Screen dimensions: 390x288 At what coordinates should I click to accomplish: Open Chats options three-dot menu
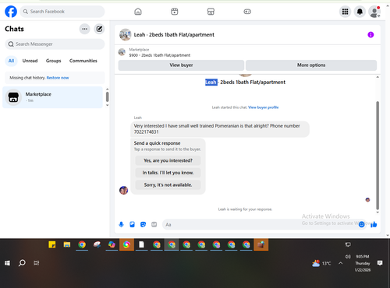coord(85,29)
